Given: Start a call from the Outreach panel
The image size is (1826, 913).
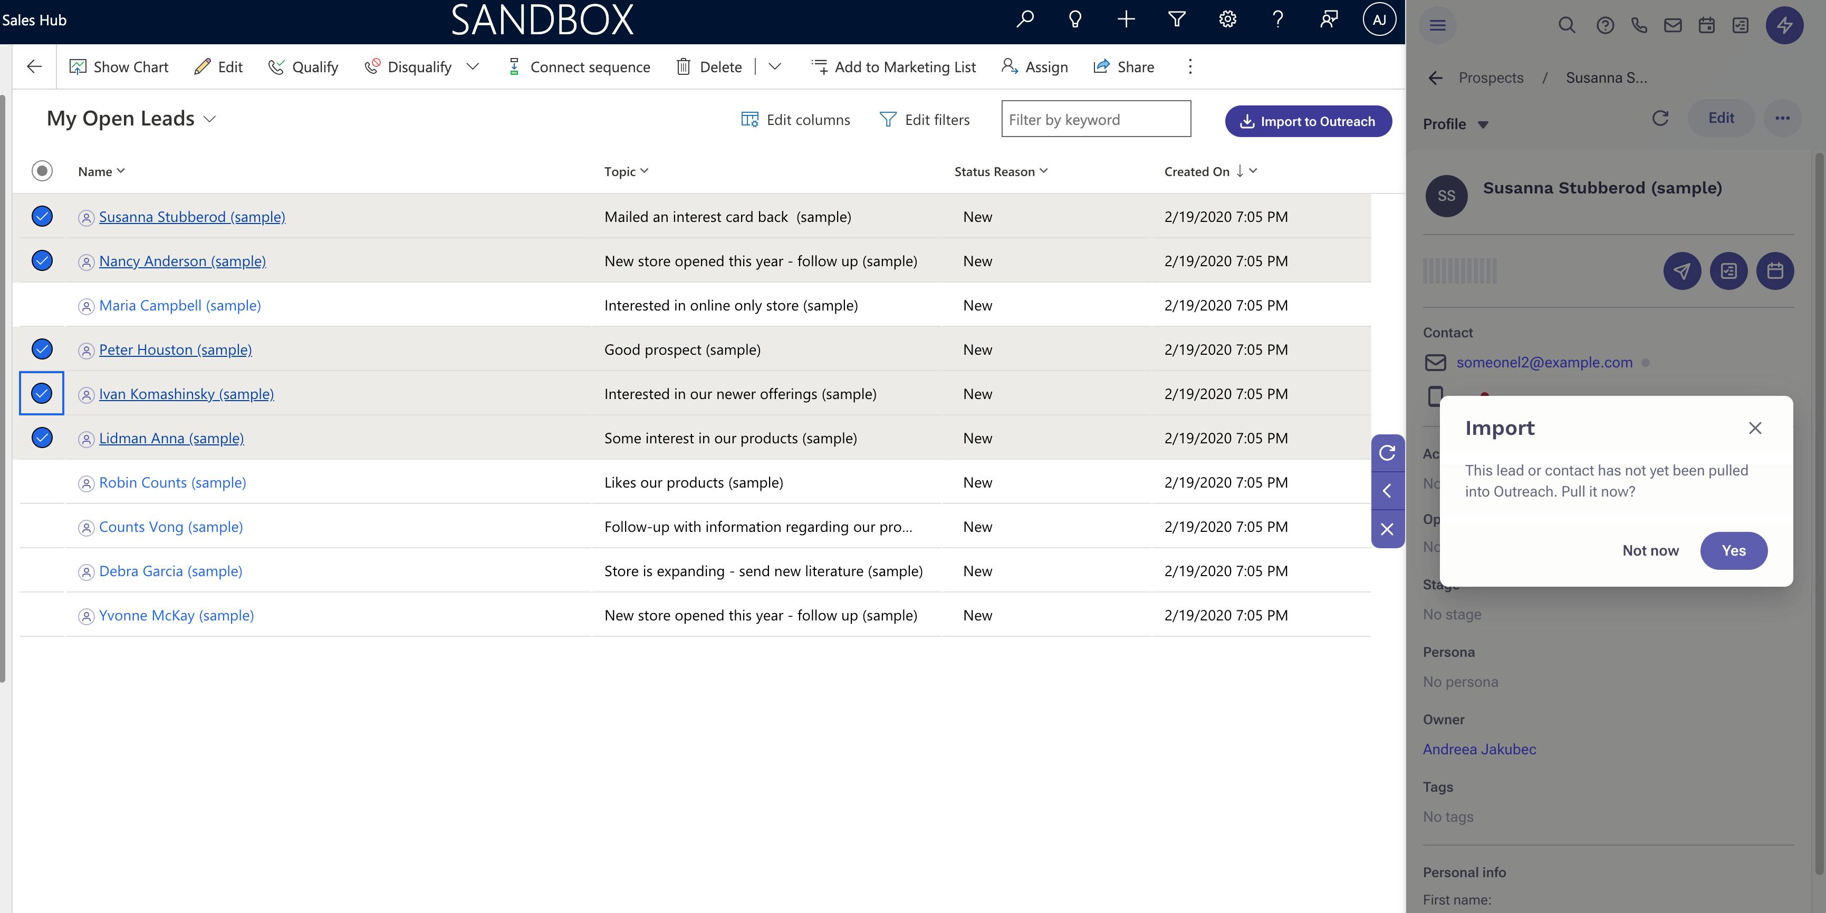Looking at the screenshot, I should tap(1639, 25).
